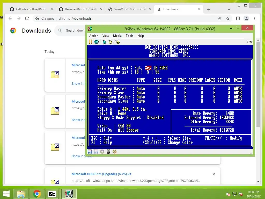Toggle Chrome side panel
Screen dimensions: 265x199
coord(238,18)
